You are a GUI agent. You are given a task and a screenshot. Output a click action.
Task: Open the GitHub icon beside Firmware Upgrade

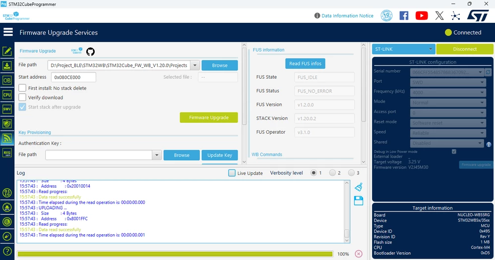point(90,52)
